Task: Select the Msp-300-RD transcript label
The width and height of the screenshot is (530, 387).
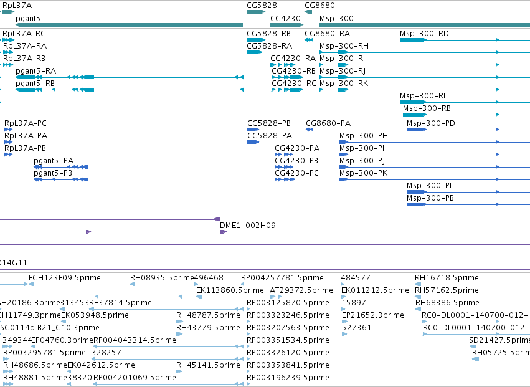Action: (425, 34)
